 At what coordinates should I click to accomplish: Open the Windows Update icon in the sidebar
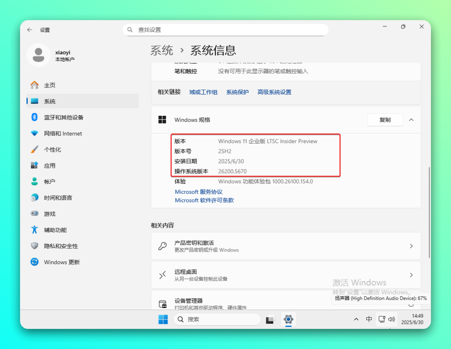(35, 262)
